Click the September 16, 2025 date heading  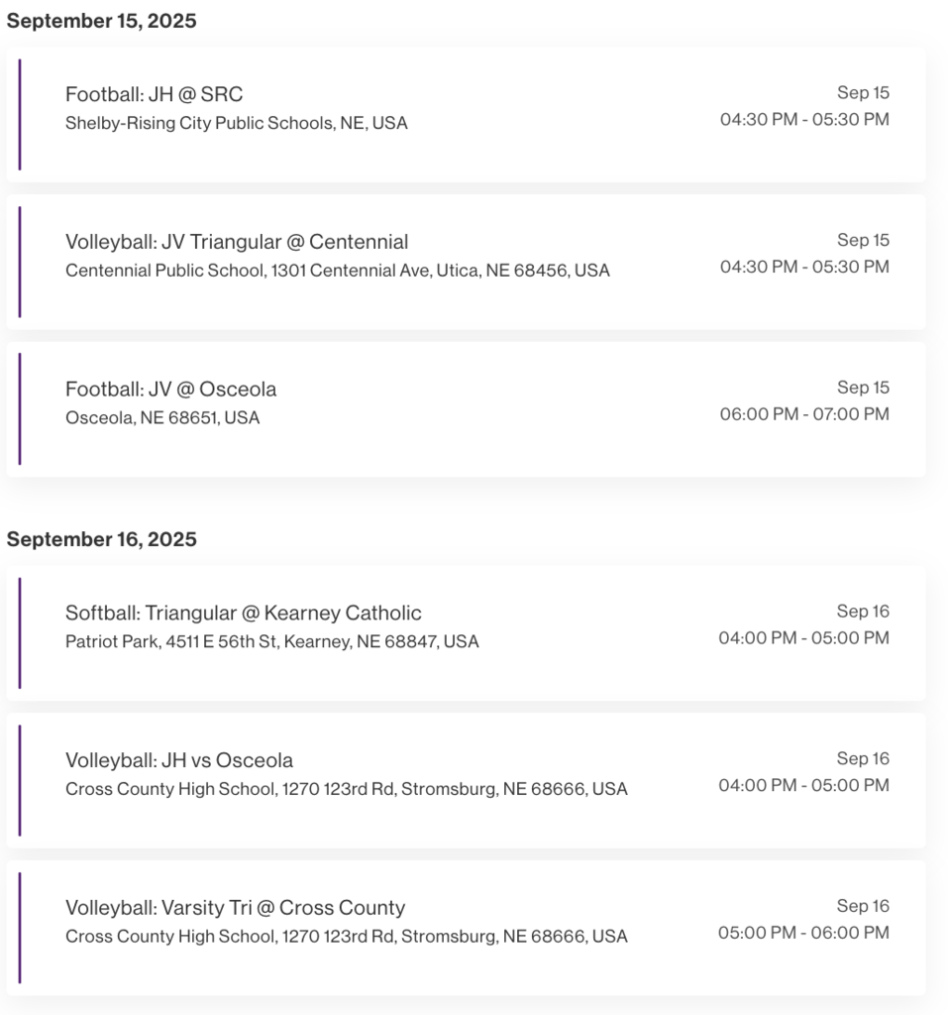click(102, 539)
